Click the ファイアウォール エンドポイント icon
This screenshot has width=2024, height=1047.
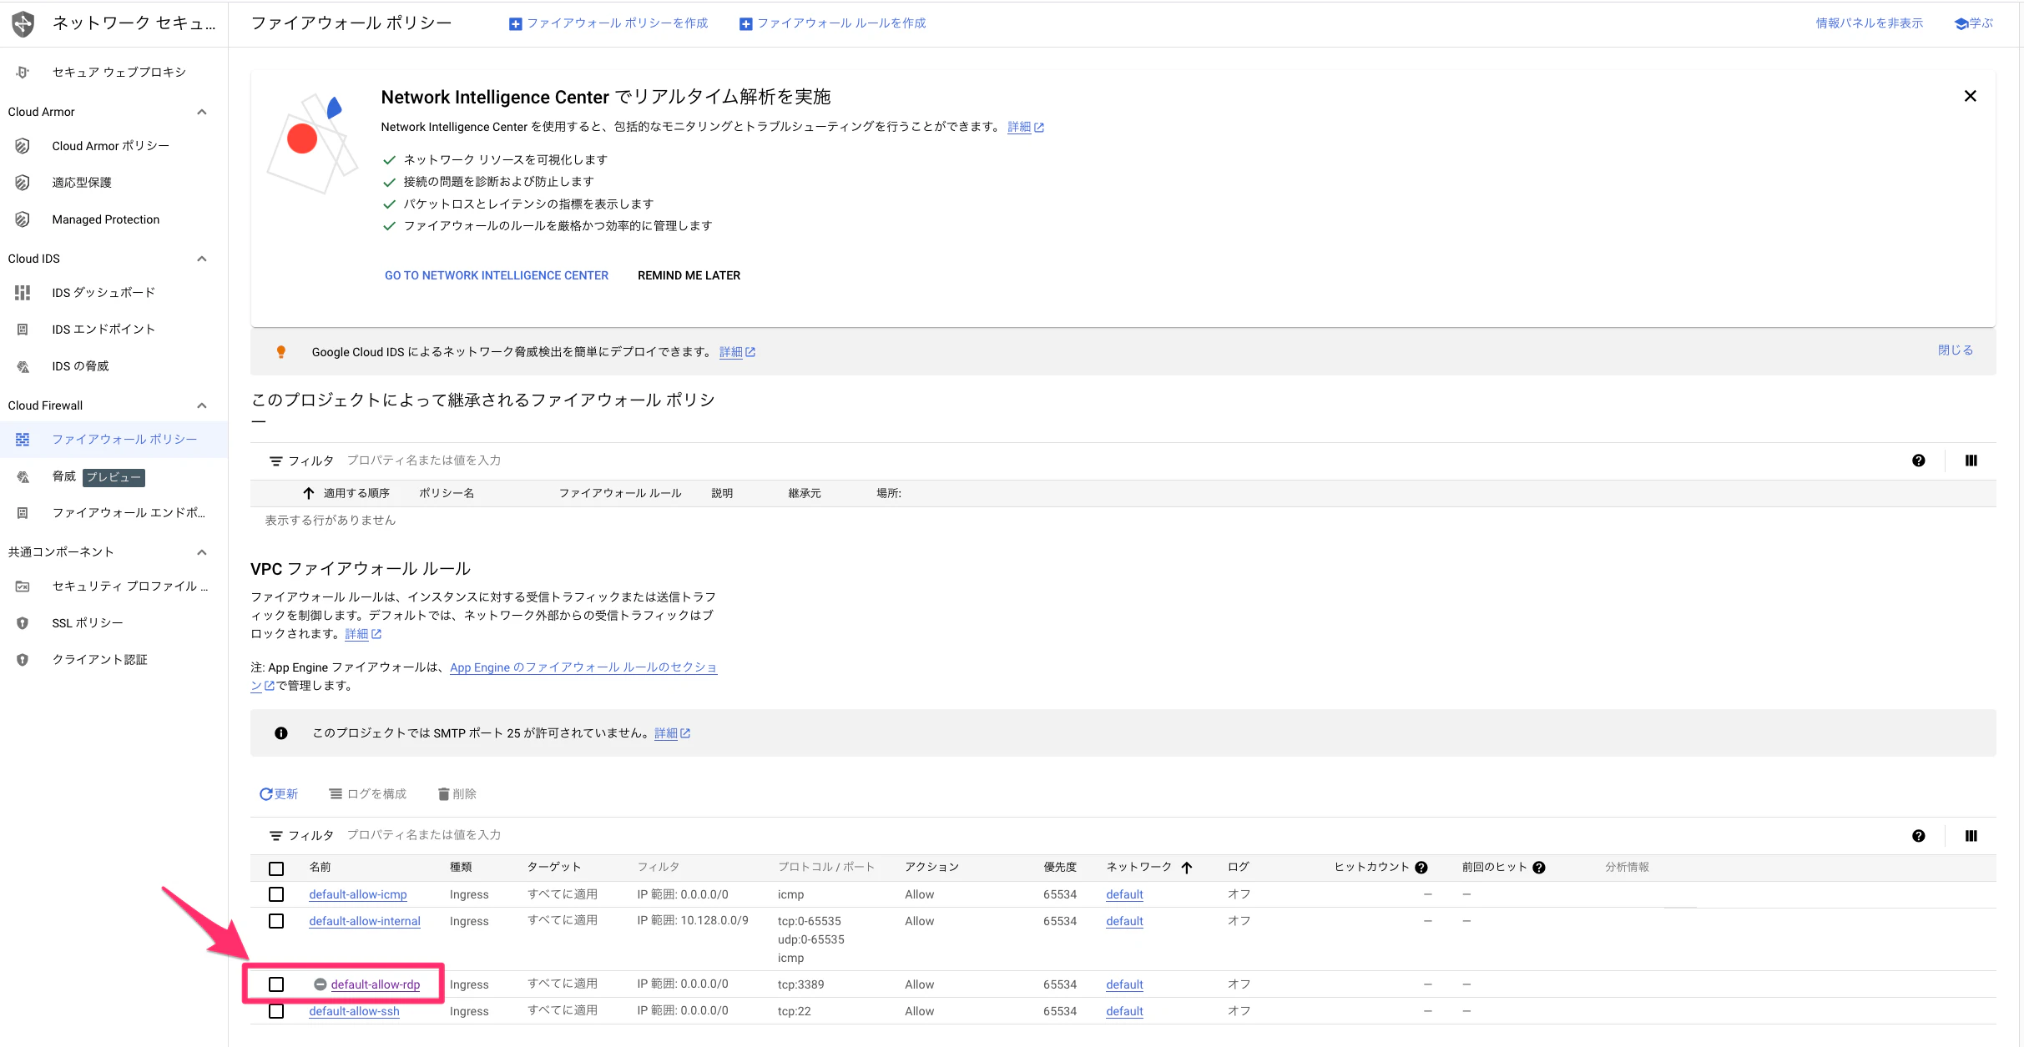click(23, 513)
